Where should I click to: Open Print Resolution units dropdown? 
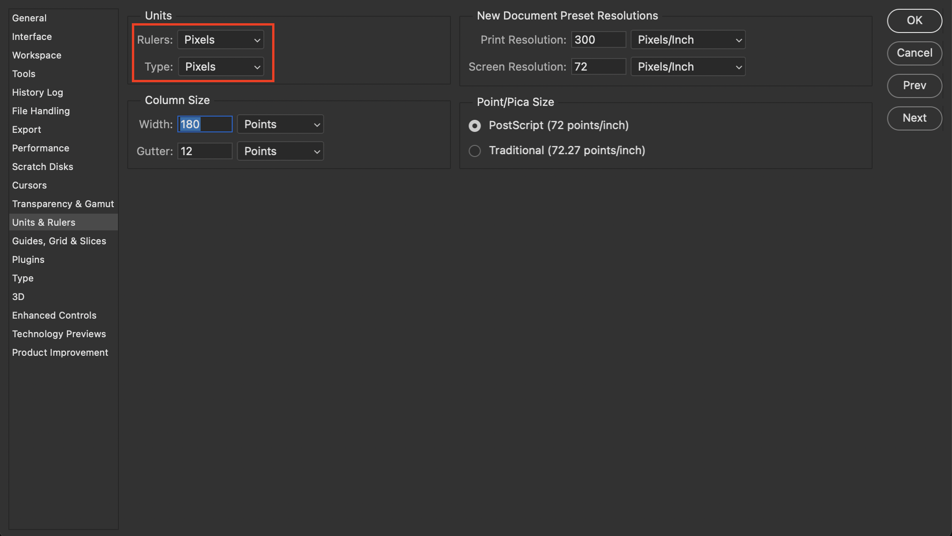(688, 40)
